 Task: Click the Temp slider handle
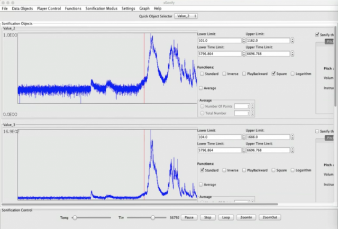point(76,217)
